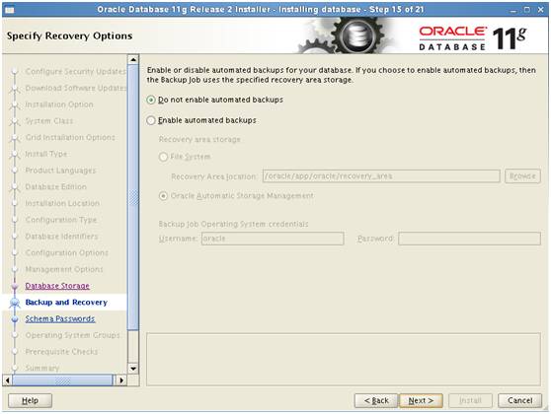Proceed with the Next button
The image size is (551, 414).
coord(421,400)
